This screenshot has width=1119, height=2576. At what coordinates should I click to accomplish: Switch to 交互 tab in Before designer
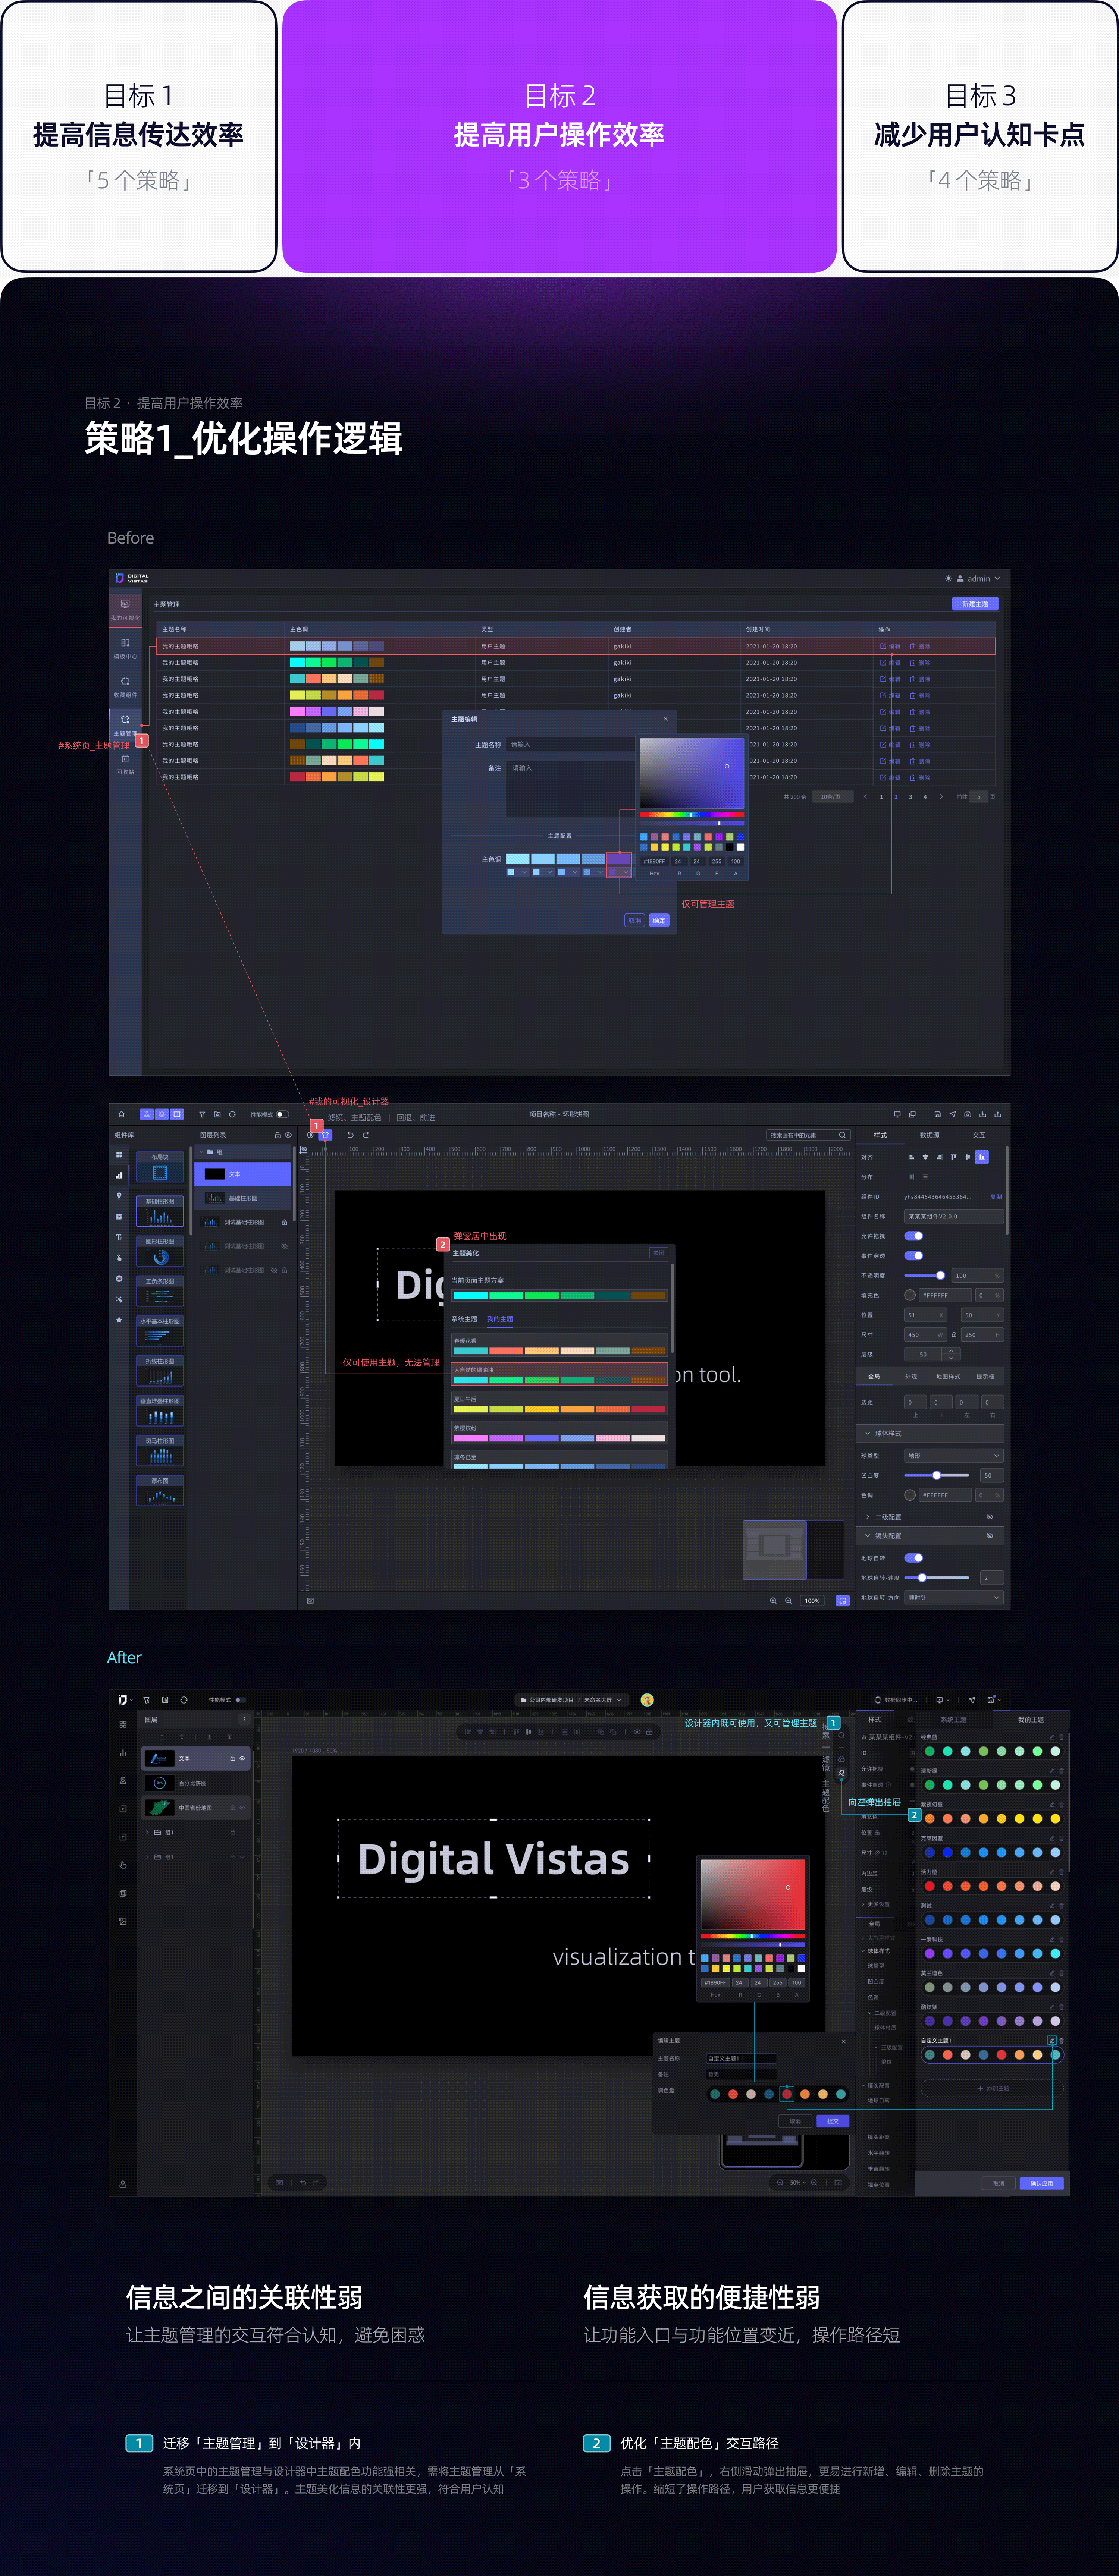[x=979, y=1135]
